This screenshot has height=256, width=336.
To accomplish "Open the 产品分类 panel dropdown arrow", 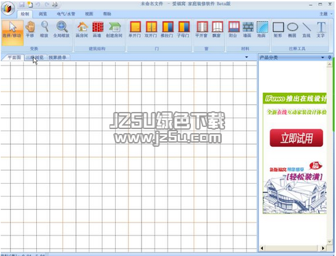I will (x=322, y=57).
